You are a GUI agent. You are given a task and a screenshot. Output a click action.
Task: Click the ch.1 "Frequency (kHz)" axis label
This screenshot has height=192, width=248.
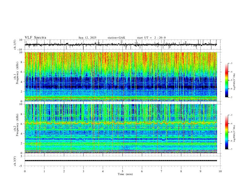(x=17, y=73)
